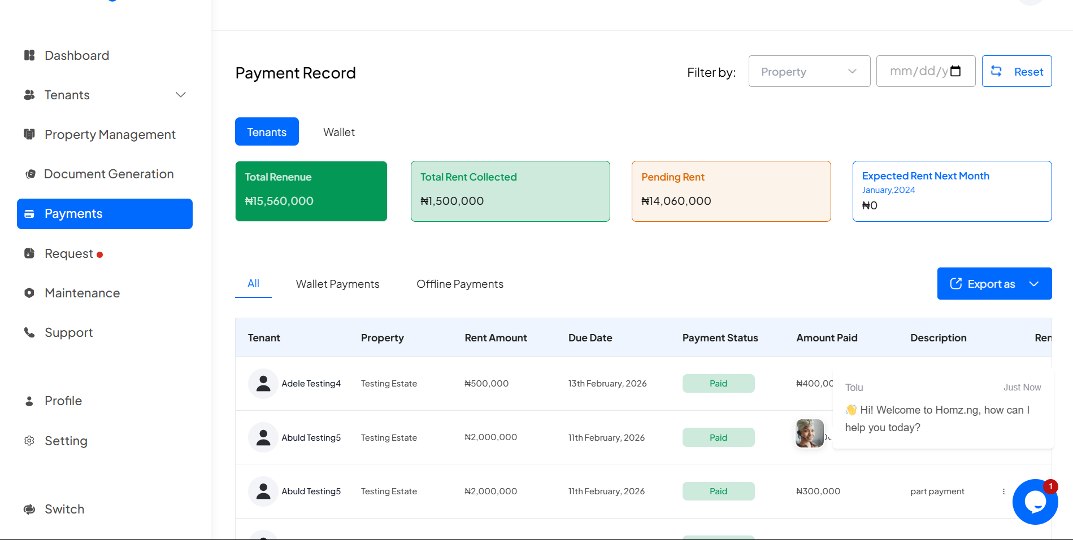
Task: Click the Payments card icon in sidebar
Action: [x=29, y=214]
